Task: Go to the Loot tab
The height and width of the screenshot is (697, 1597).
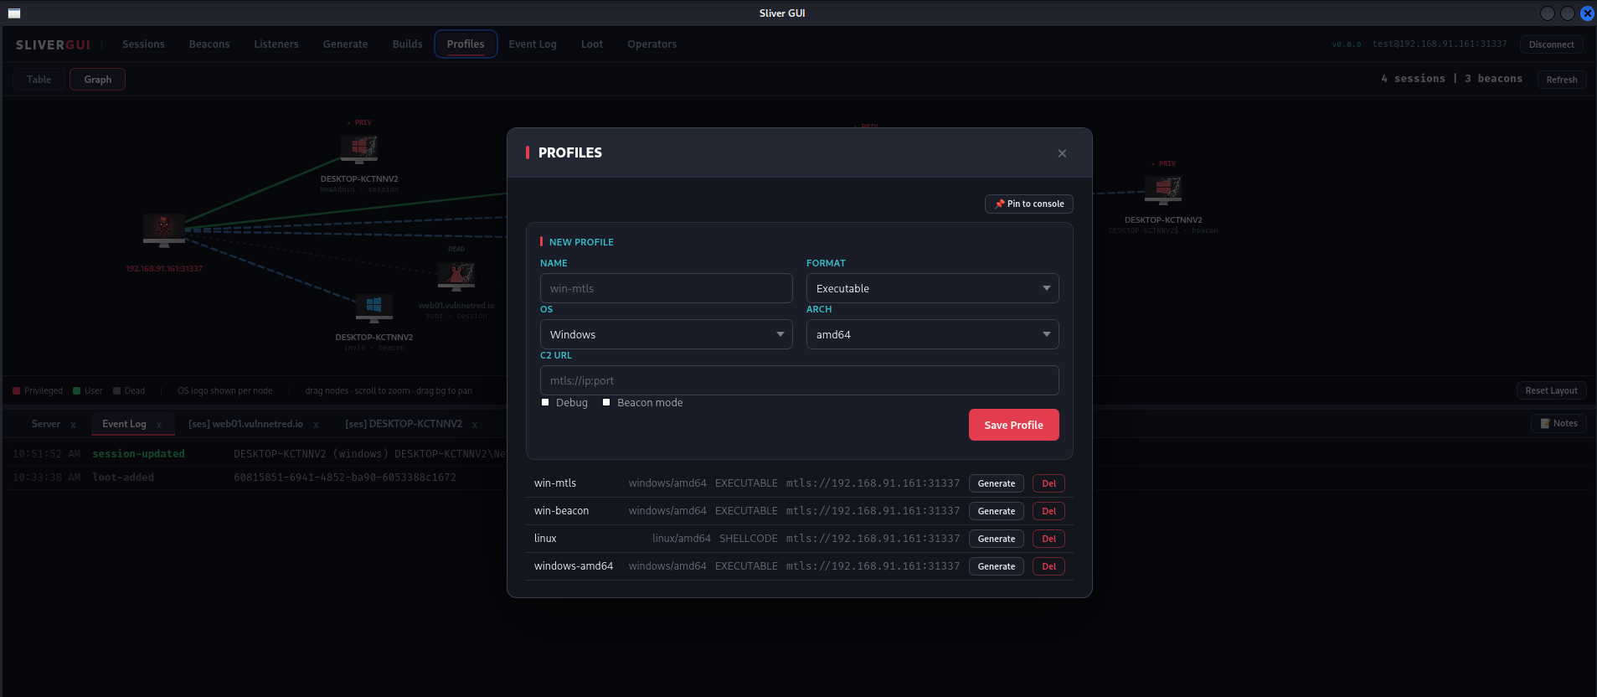Action: [x=592, y=44]
